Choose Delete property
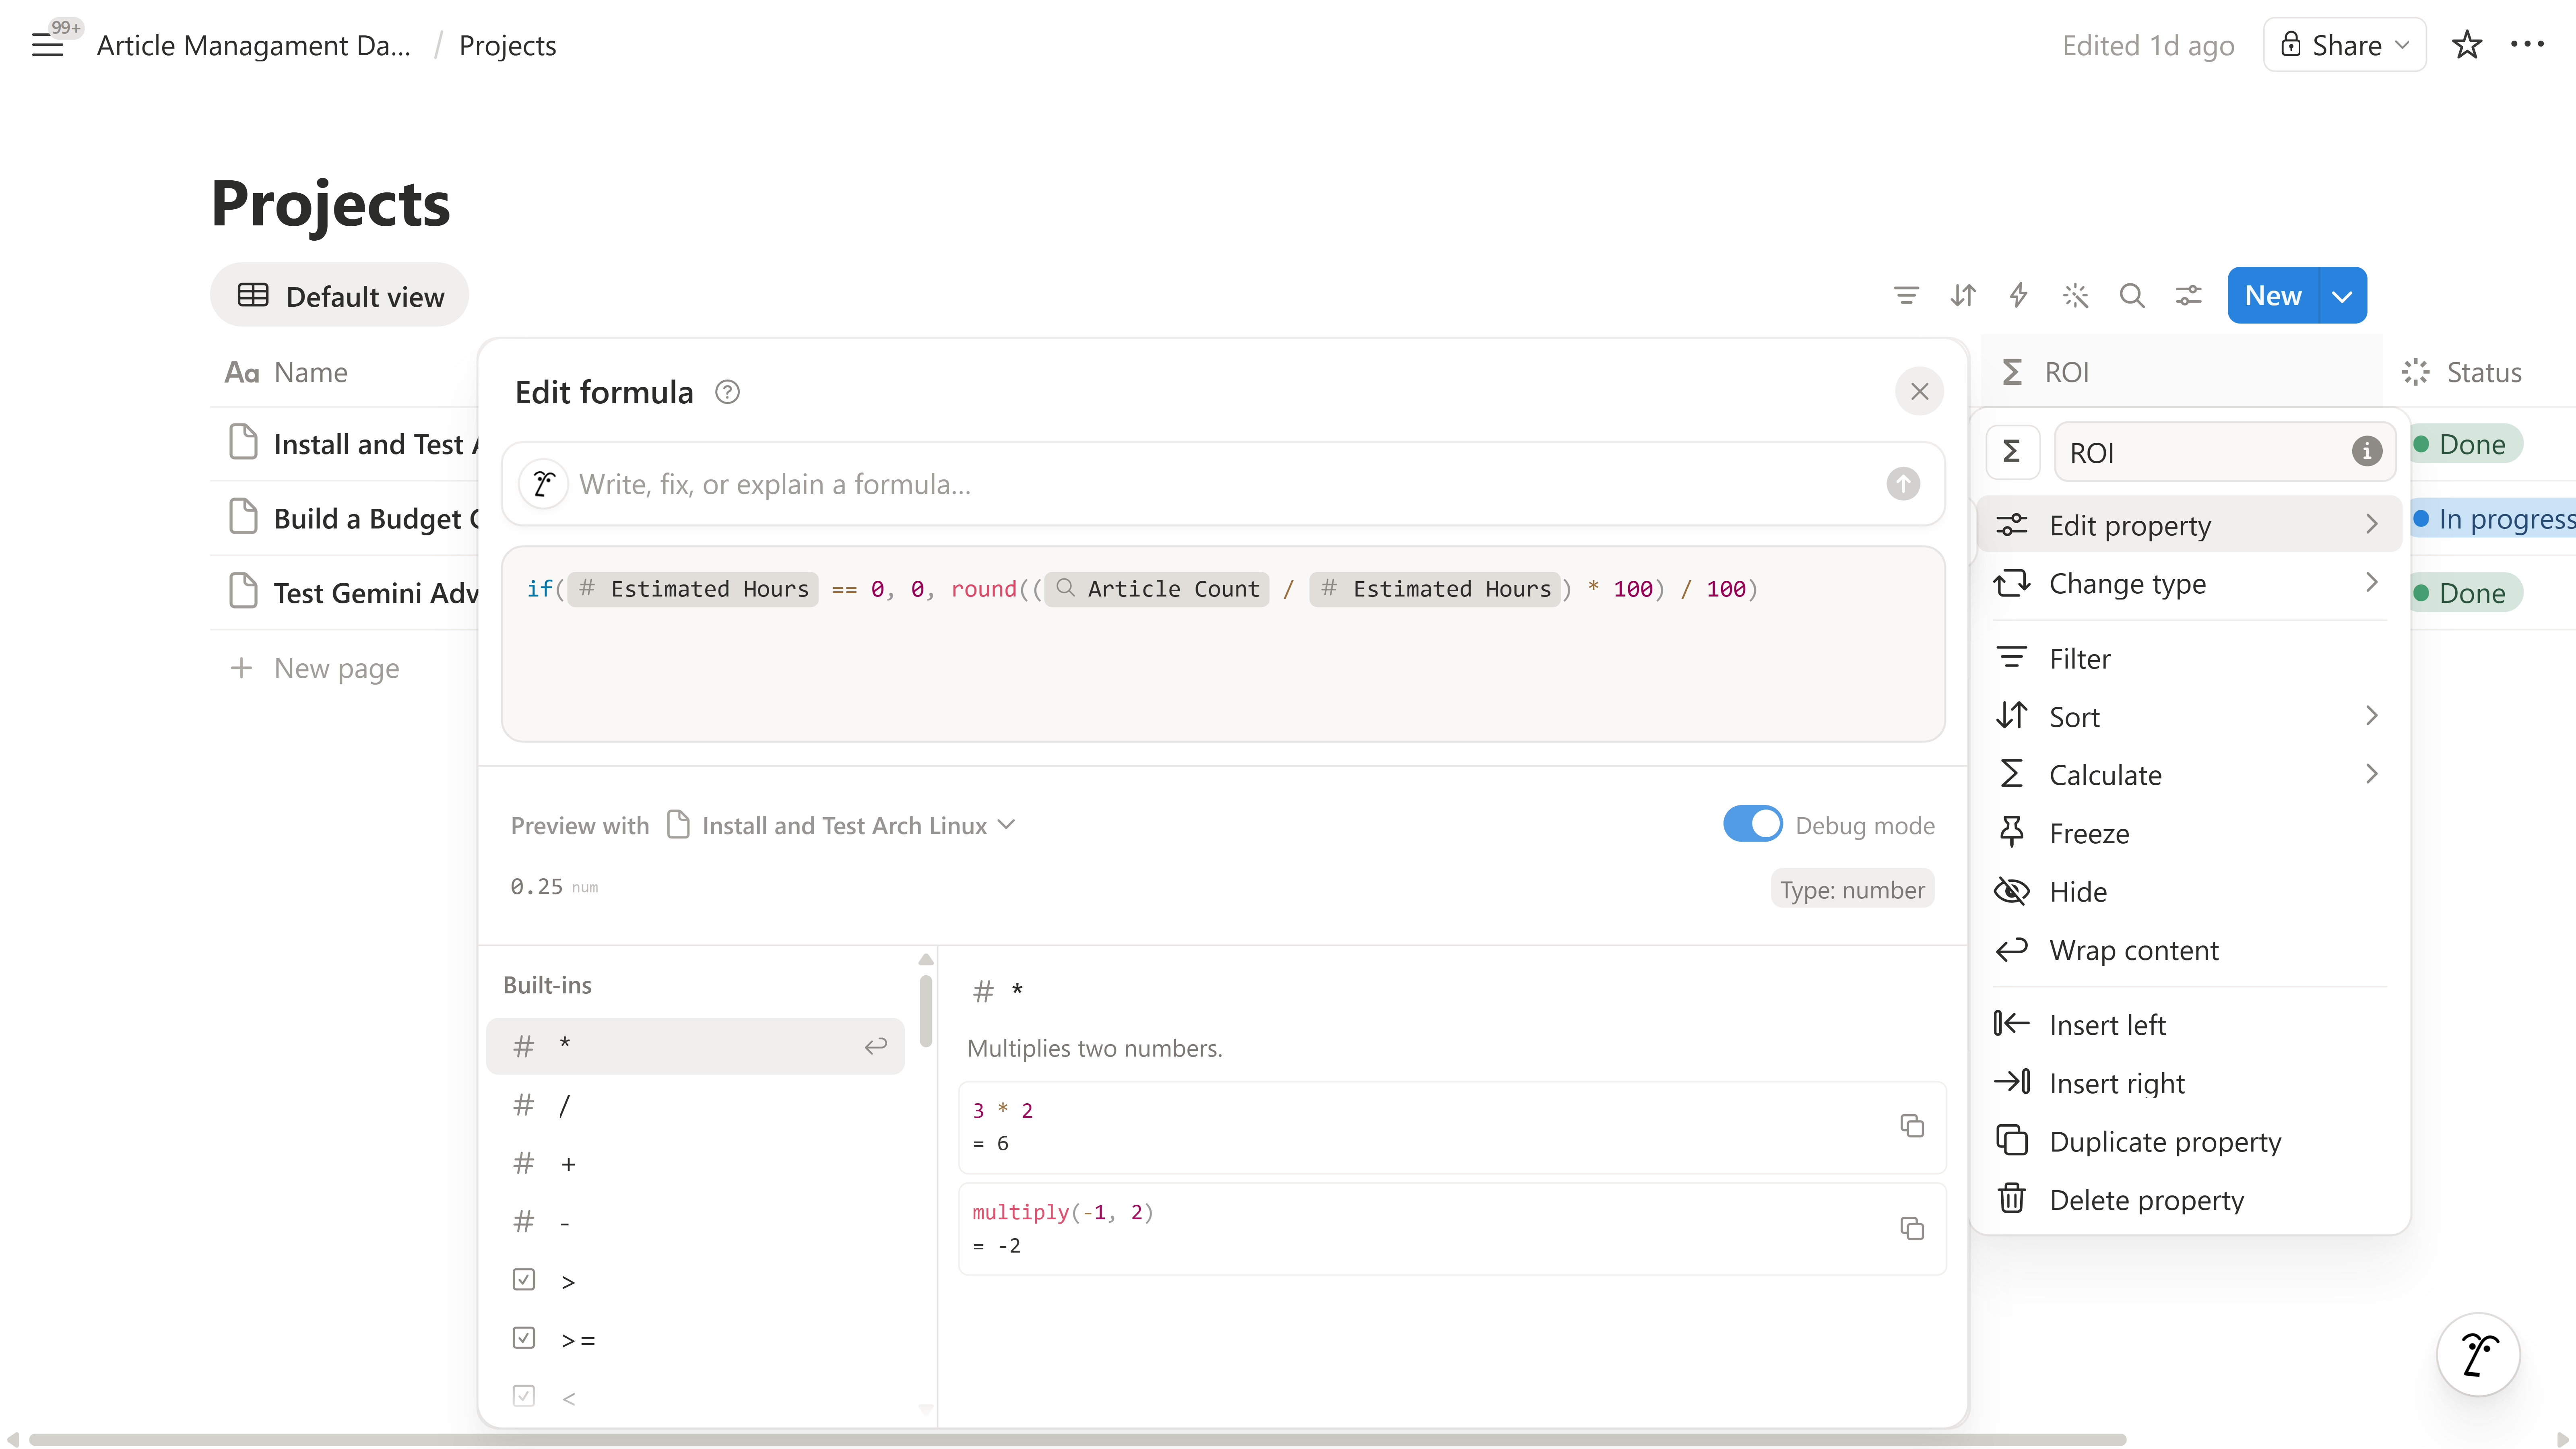The height and width of the screenshot is (1449, 2576). pos(2190,1199)
